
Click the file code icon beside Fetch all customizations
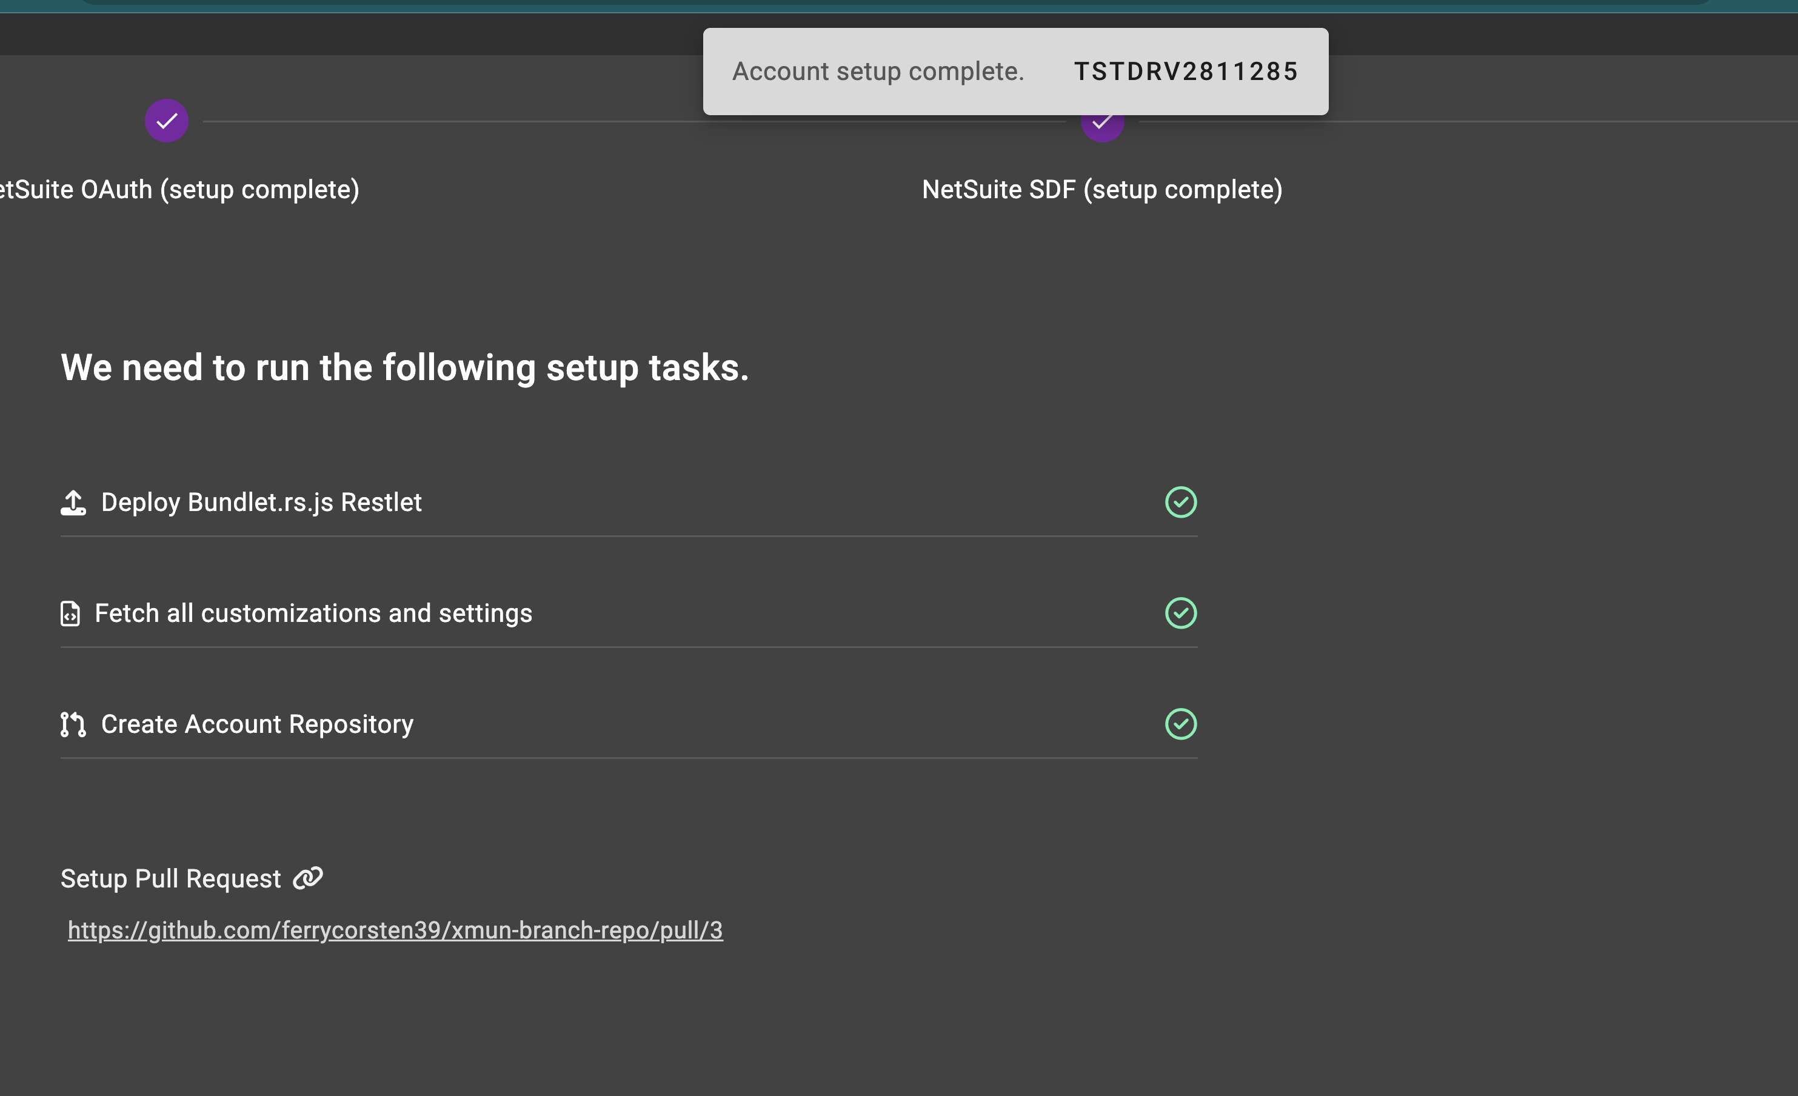click(x=70, y=613)
